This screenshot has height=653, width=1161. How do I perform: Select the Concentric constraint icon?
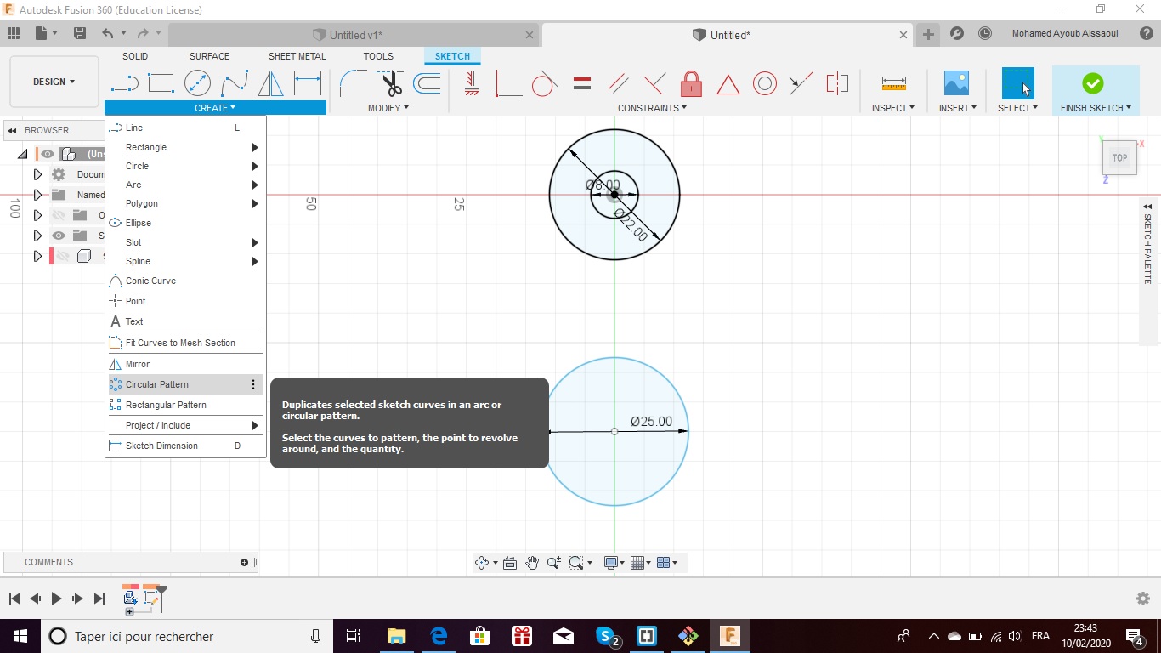pyautogui.click(x=765, y=83)
